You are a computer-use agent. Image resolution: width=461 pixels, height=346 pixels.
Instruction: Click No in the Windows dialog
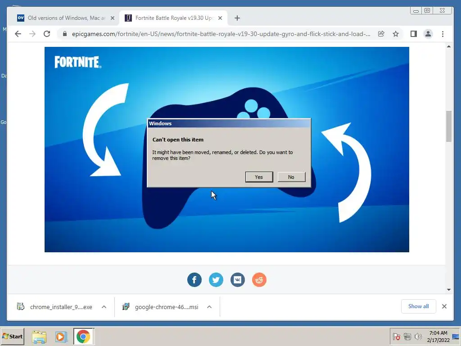tap(291, 177)
